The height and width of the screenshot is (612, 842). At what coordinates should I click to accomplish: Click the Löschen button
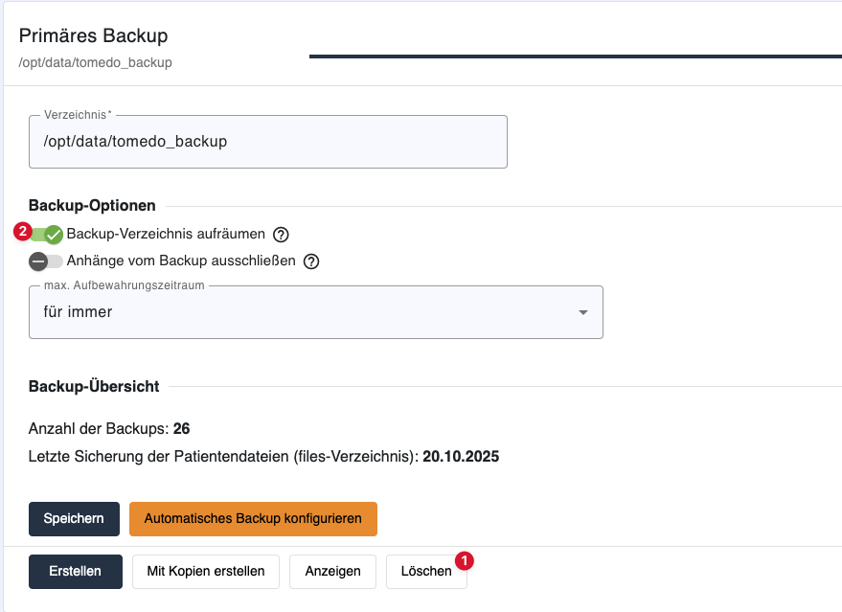[426, 571]
